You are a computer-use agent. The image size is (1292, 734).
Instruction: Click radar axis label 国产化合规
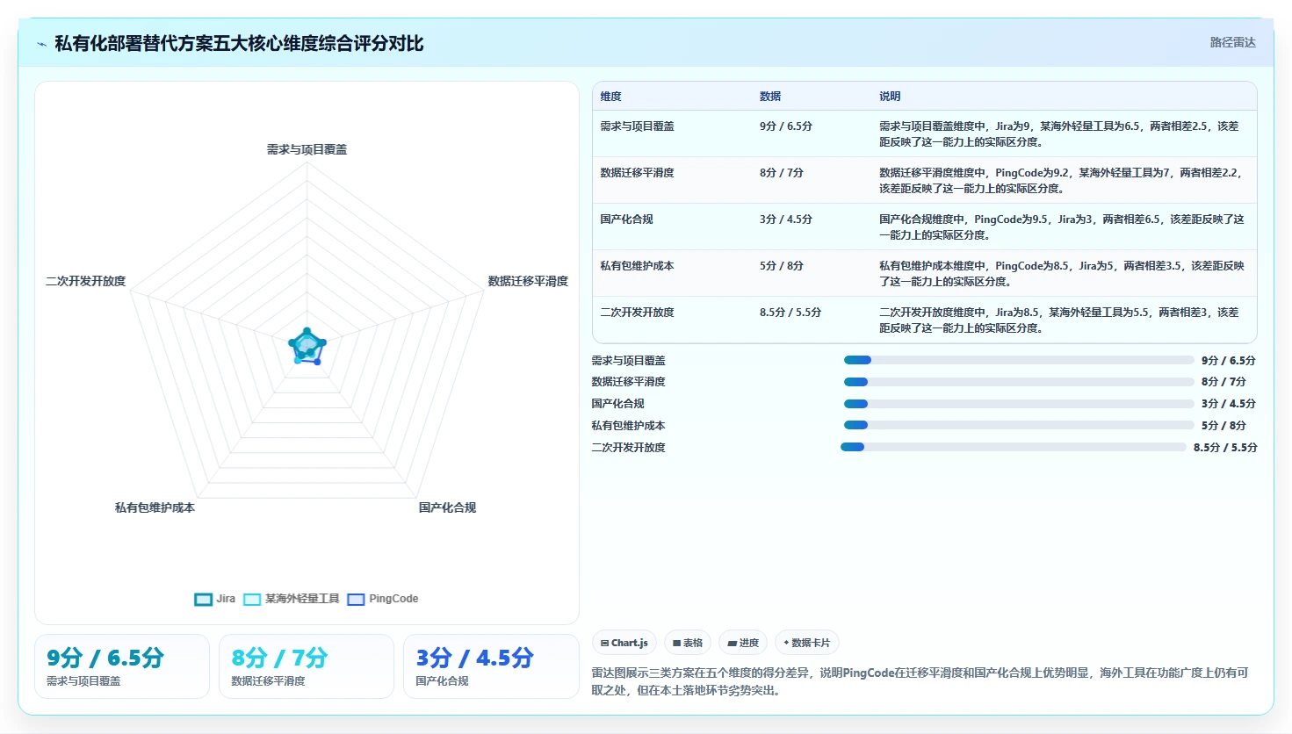click(x=447, y=508)
